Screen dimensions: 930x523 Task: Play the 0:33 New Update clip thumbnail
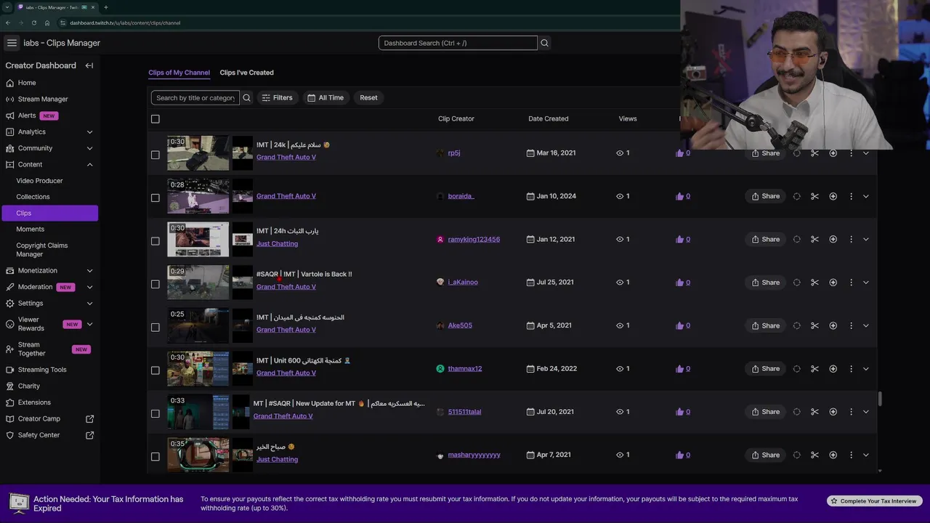(198, 412)
